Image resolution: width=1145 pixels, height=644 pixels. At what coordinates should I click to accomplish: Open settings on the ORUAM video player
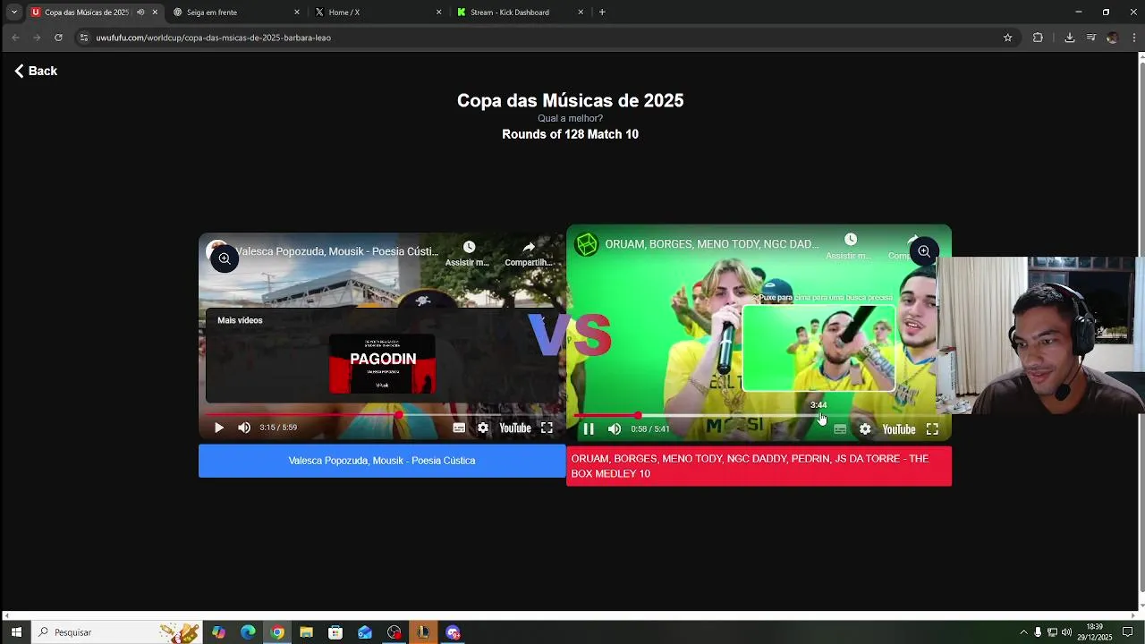pyautogui.click(x=865, y=429)
